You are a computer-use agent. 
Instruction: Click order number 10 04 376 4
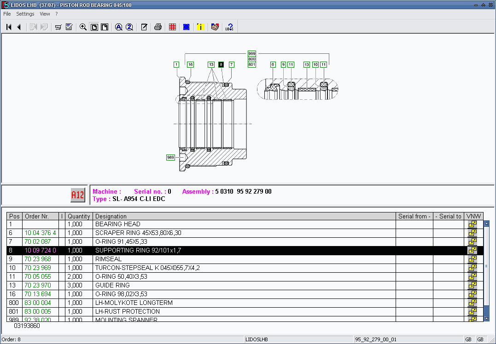point(41,233)
